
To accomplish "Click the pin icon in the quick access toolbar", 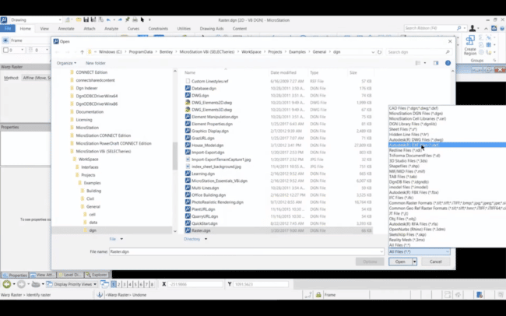I will (x=128, y=19).
